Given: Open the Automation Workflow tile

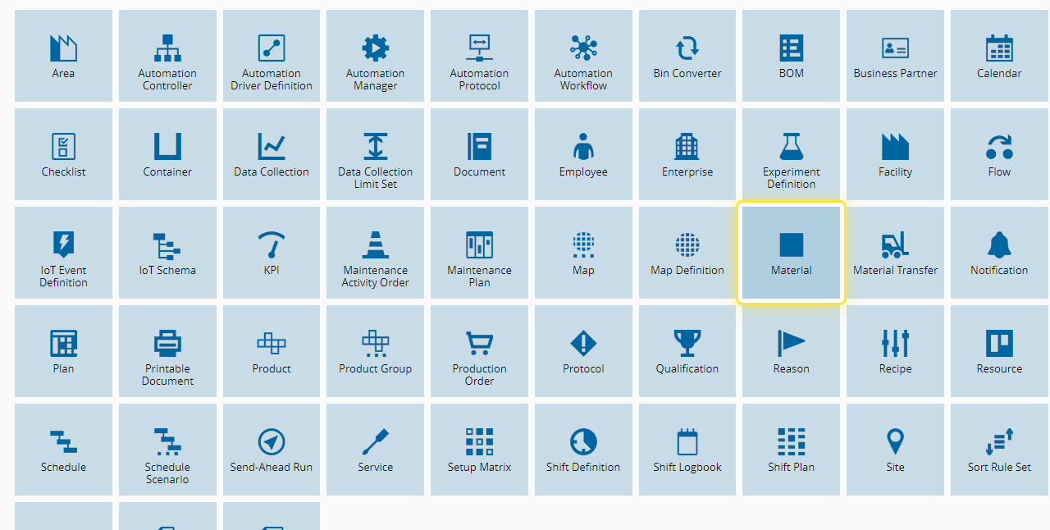Looking at the screenshot, I should (x=583, y=56).
